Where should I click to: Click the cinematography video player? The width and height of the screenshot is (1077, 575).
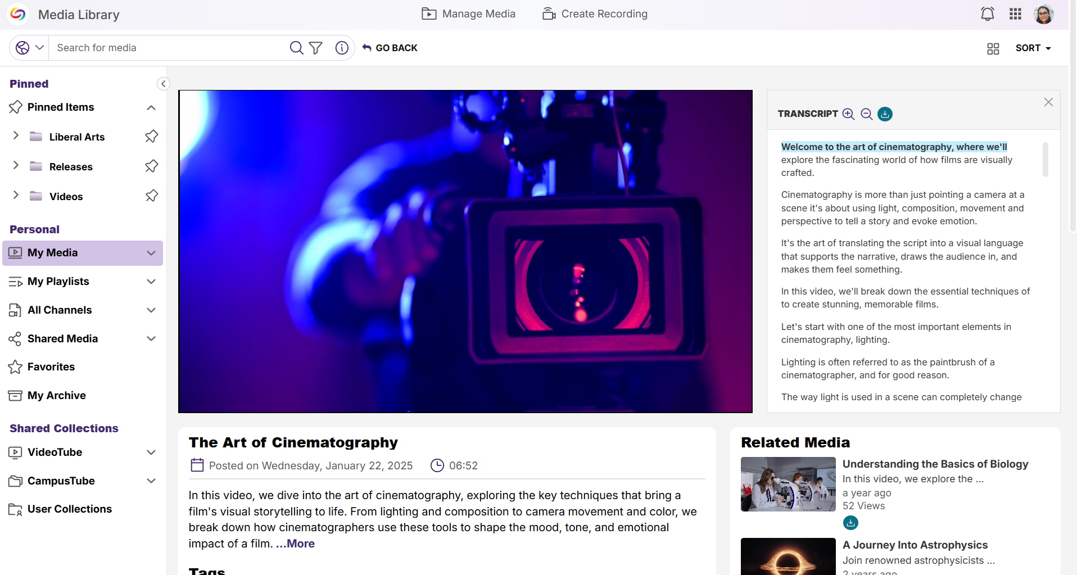tap(465, 251)
